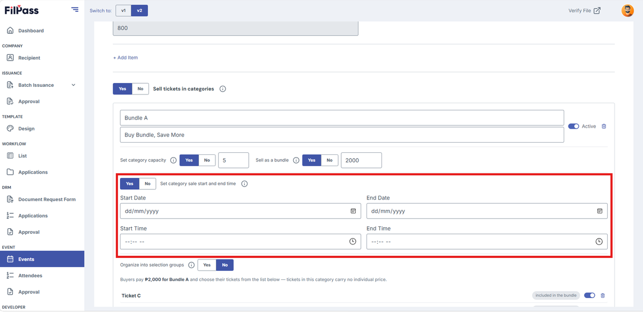
Task: Open info tooltip for Sell tickets in categories
Action: point(223,89)
